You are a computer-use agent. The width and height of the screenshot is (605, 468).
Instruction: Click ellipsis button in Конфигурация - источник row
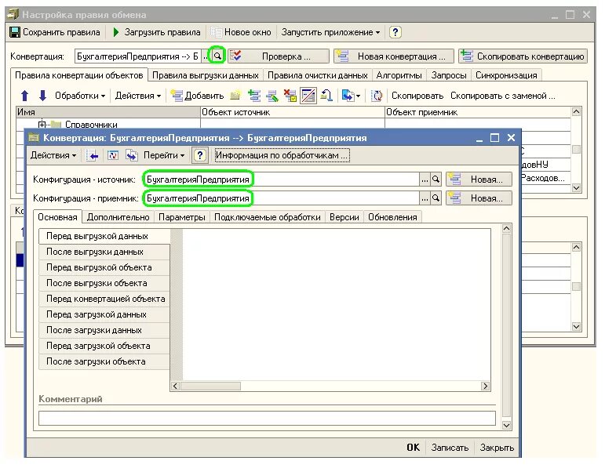tap(425, 180)
